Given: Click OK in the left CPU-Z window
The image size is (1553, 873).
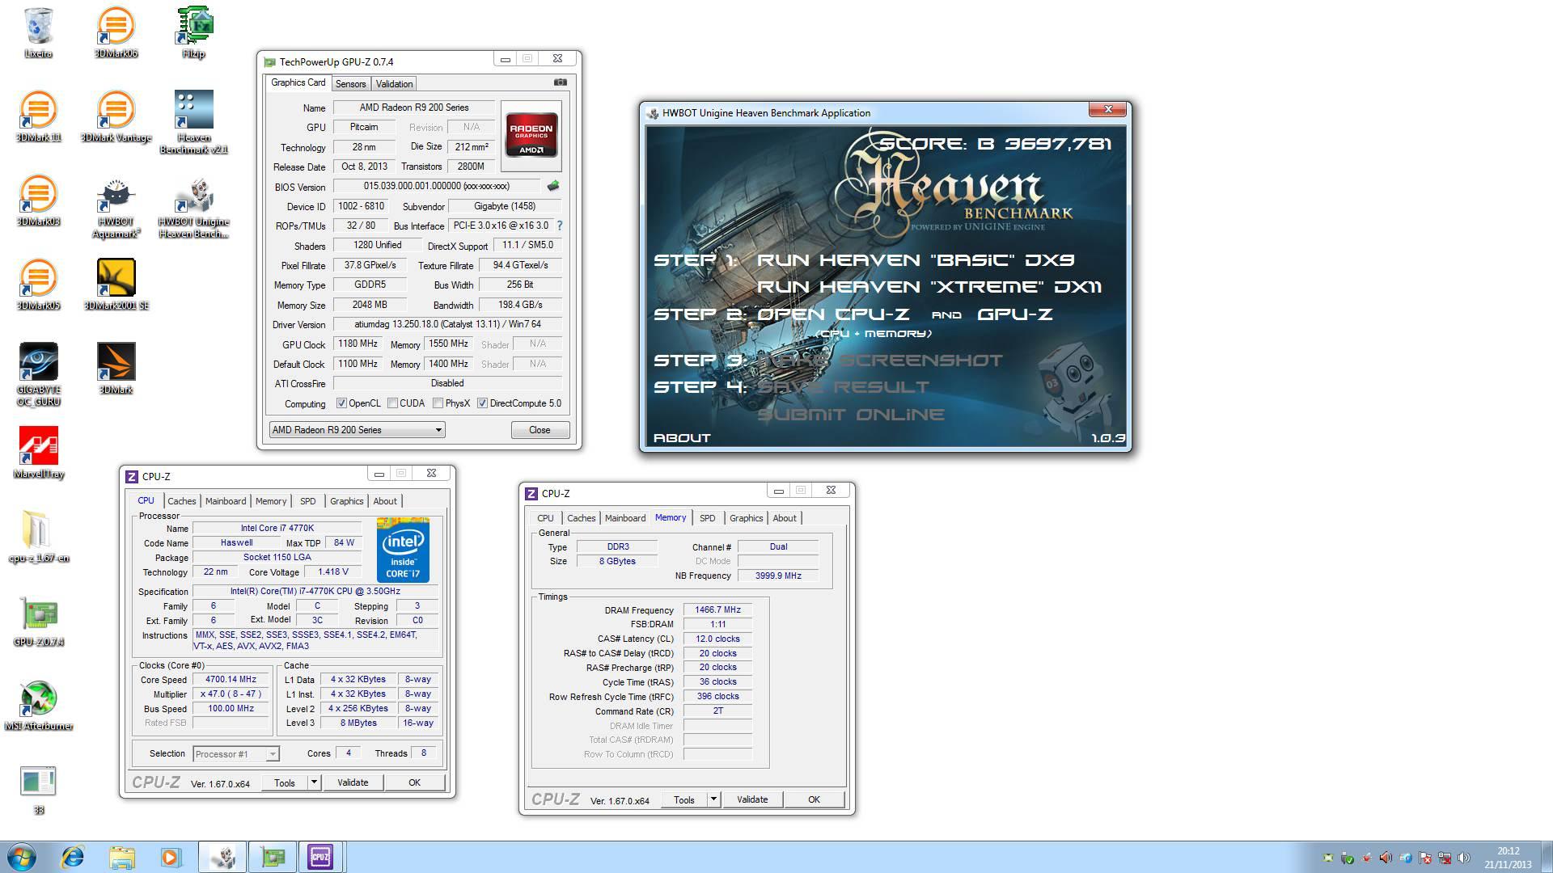Looking at the screenshot, I should click(414, 782).
